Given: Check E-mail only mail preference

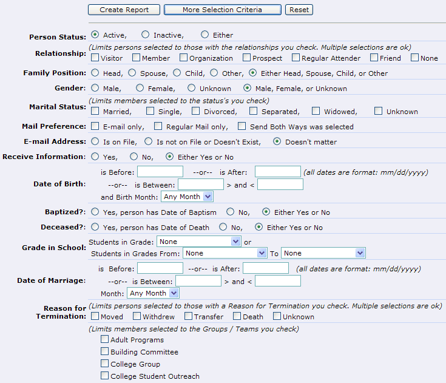Looking at the screenshot, I should click(95, 126).
